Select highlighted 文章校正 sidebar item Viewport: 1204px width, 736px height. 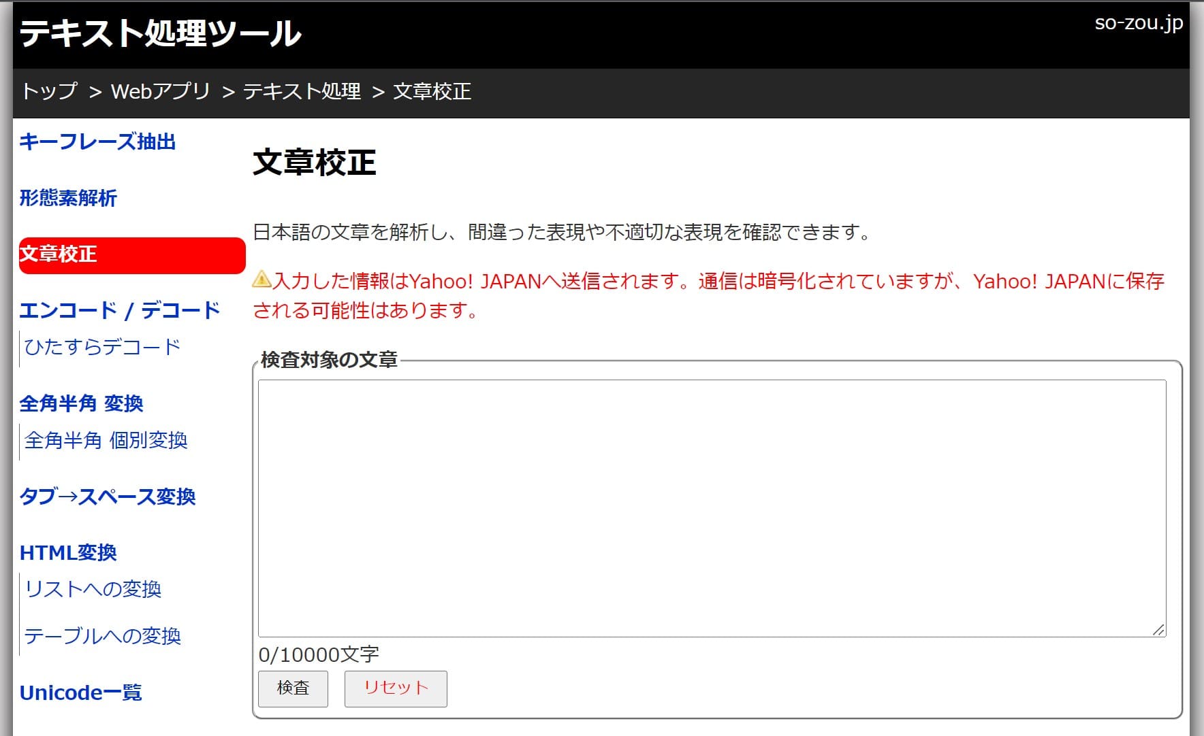point(132,255)
